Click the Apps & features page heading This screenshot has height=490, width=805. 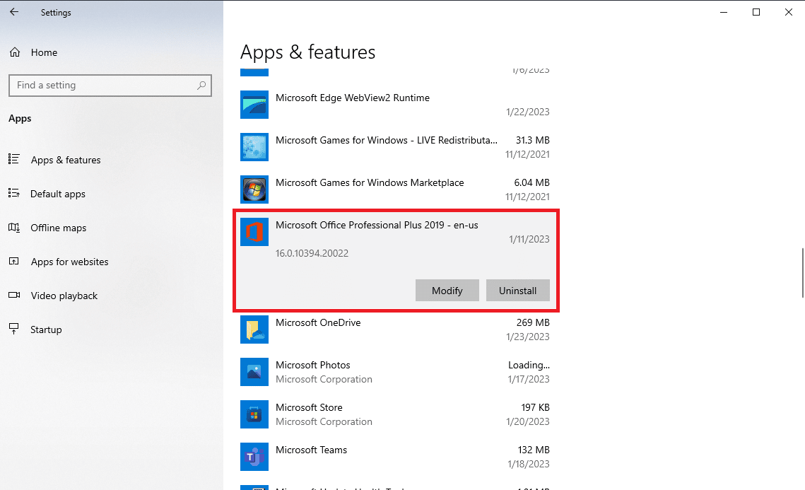307,52
